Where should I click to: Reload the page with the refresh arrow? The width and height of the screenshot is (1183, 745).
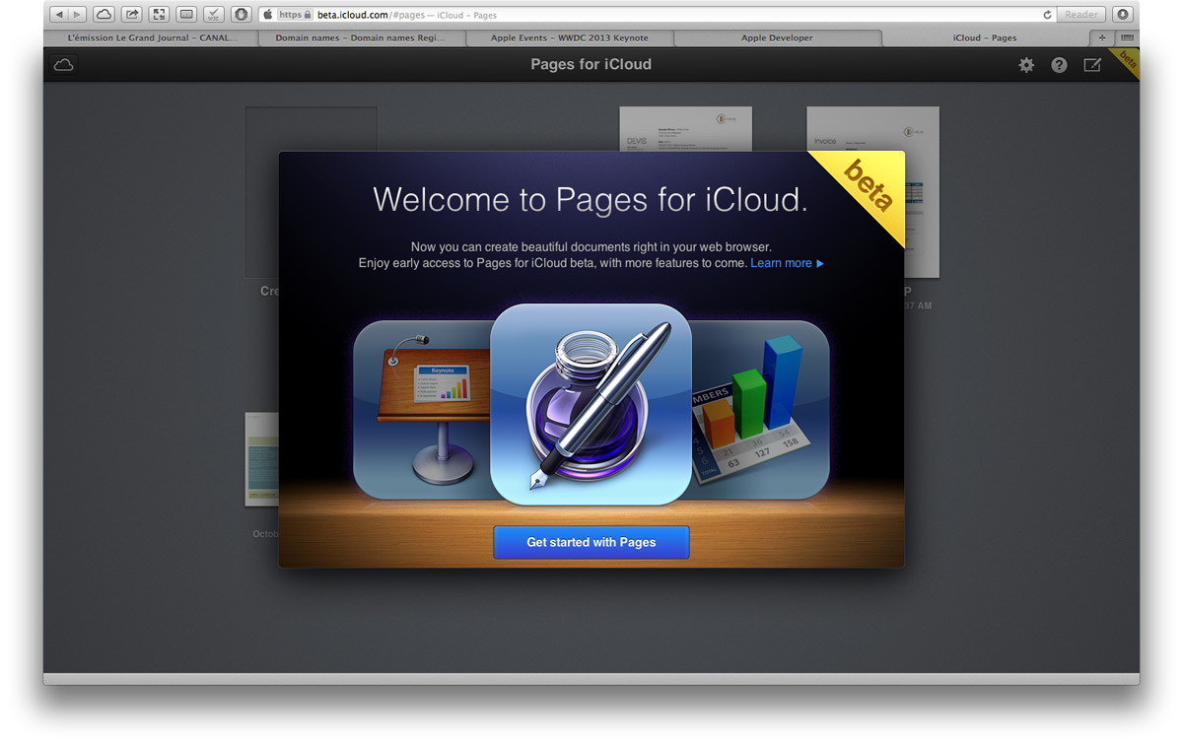(1047, 15)
